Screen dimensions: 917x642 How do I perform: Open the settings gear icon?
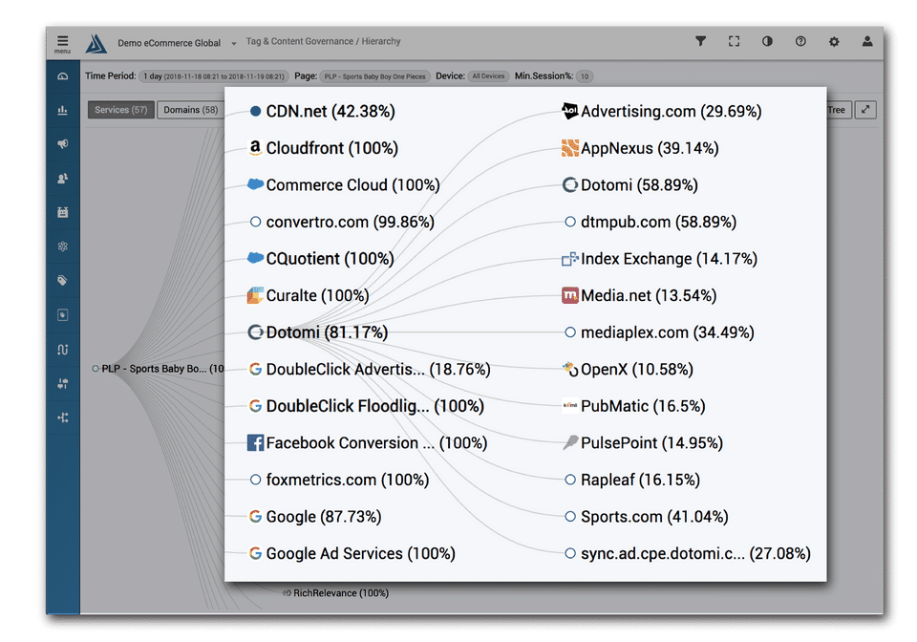[x=834, y=42]
